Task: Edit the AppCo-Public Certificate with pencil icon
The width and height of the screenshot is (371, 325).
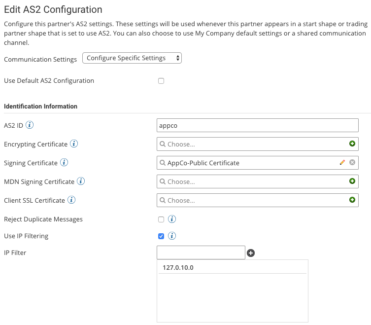Action: point(342,163)
